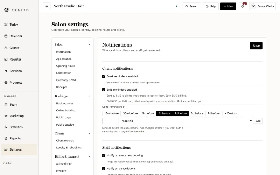This screenshot has height=175, width=280.
Task: Click the magnifier icon in Search
Action: point(187,6)
